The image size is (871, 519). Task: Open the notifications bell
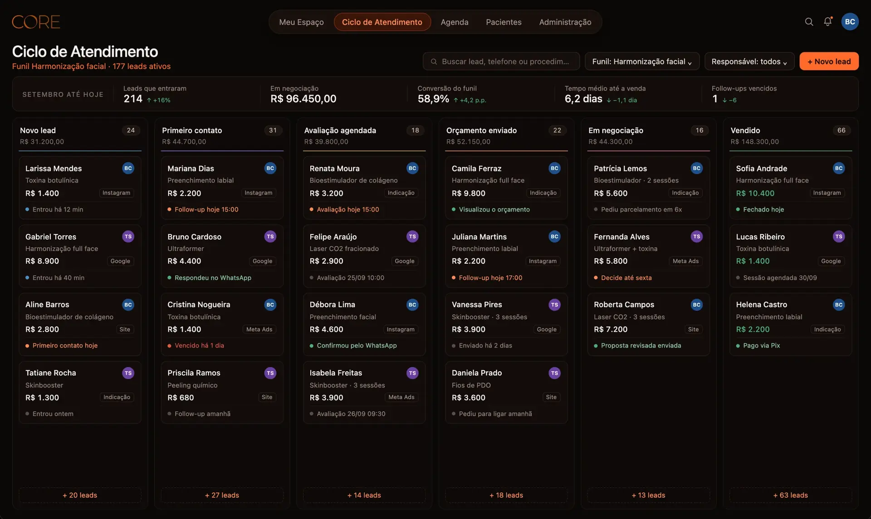(x=828, y=22)
